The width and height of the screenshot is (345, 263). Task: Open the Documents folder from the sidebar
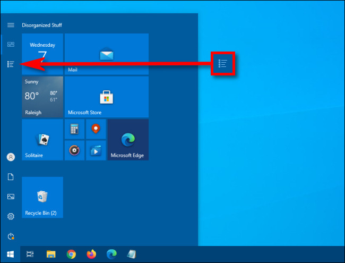pos(11,177)
